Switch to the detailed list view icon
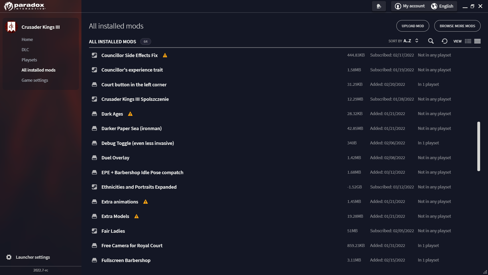488x275 pixels. click(468, 41)
